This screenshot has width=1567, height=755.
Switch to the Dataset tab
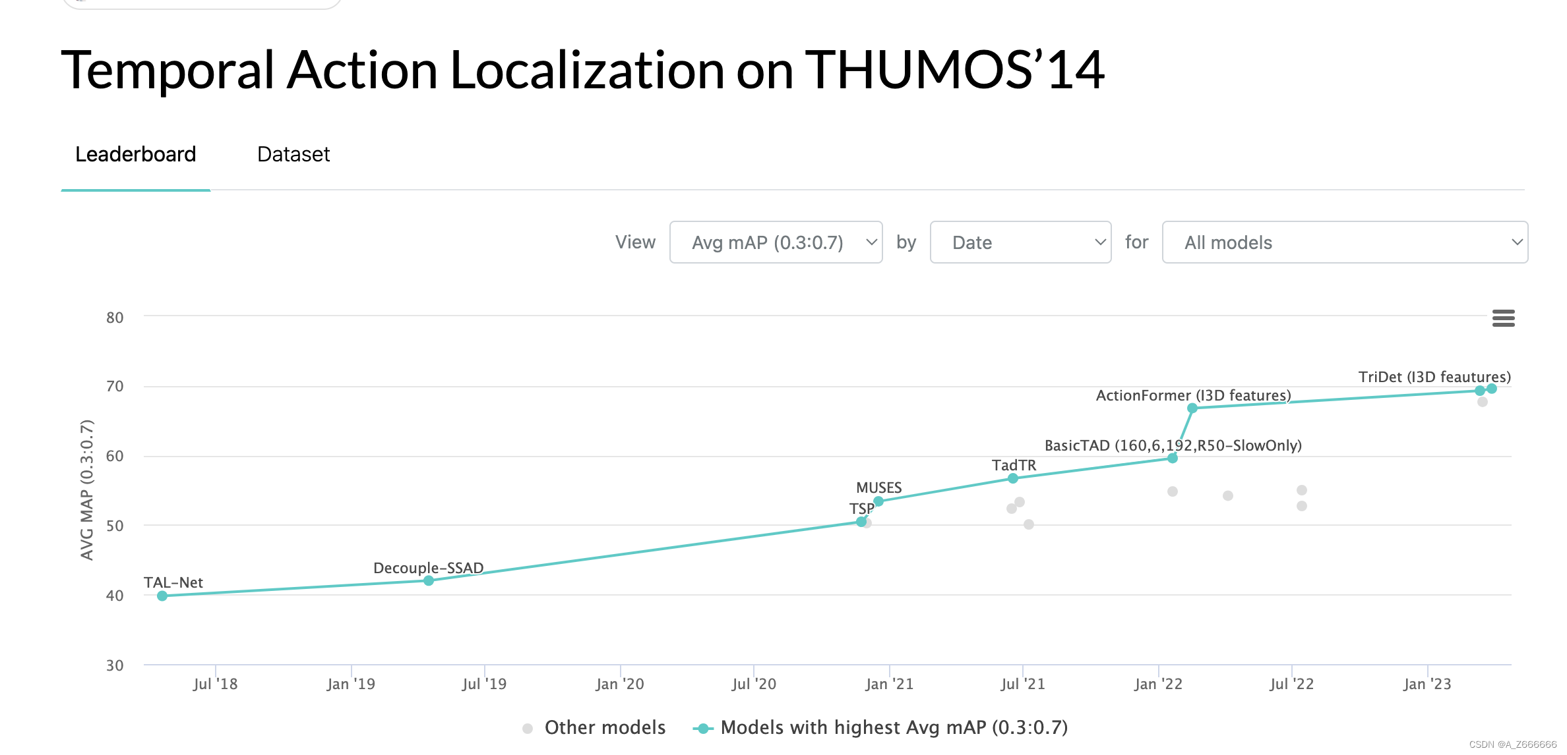(293, 154)
